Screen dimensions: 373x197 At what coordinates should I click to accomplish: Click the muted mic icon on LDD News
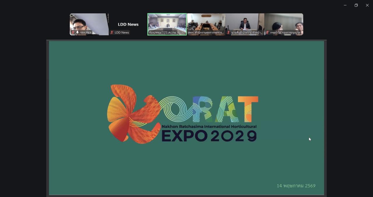[112, 33]
